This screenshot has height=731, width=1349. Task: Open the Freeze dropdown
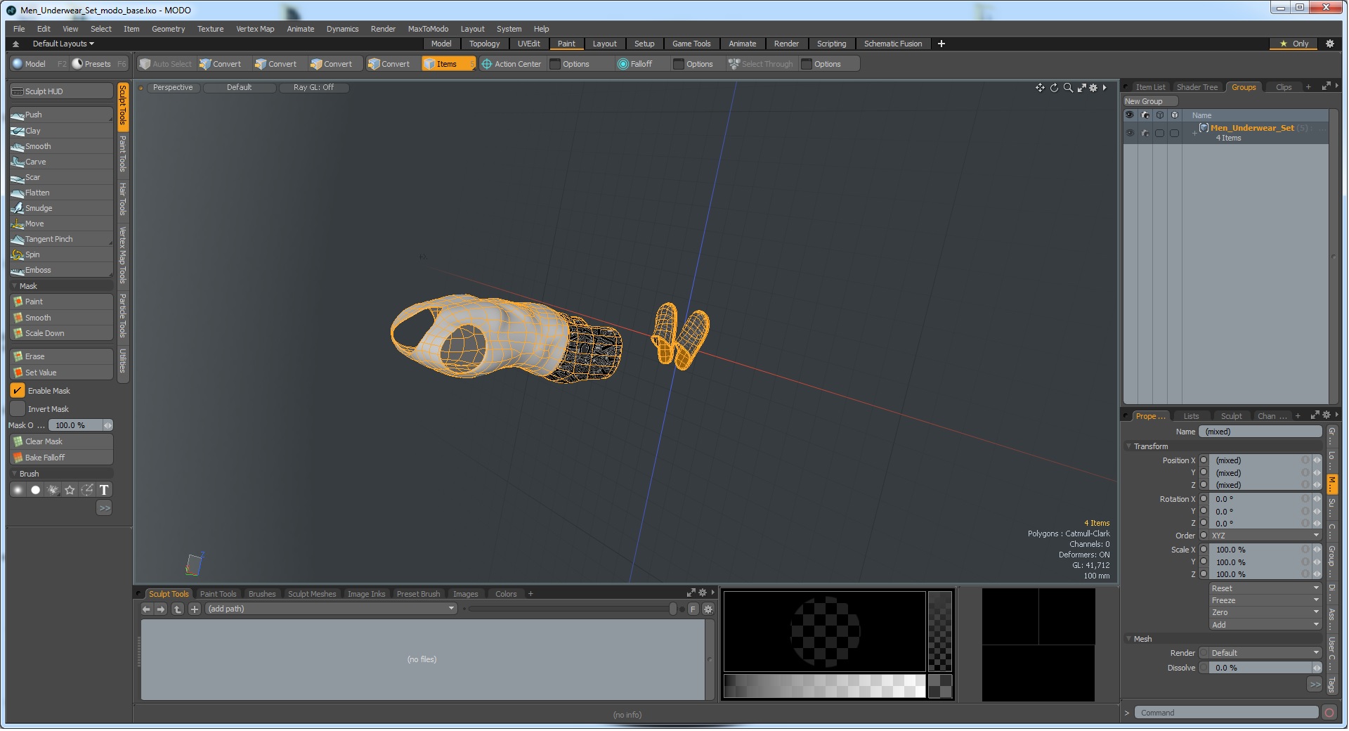pyautogui.click(x=1265, y=600)
